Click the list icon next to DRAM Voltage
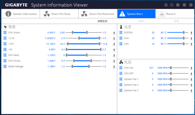Screen dimensions: 195x115 coord(5,66)
